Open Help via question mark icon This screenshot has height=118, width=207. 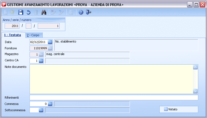(x=81, y=12)
